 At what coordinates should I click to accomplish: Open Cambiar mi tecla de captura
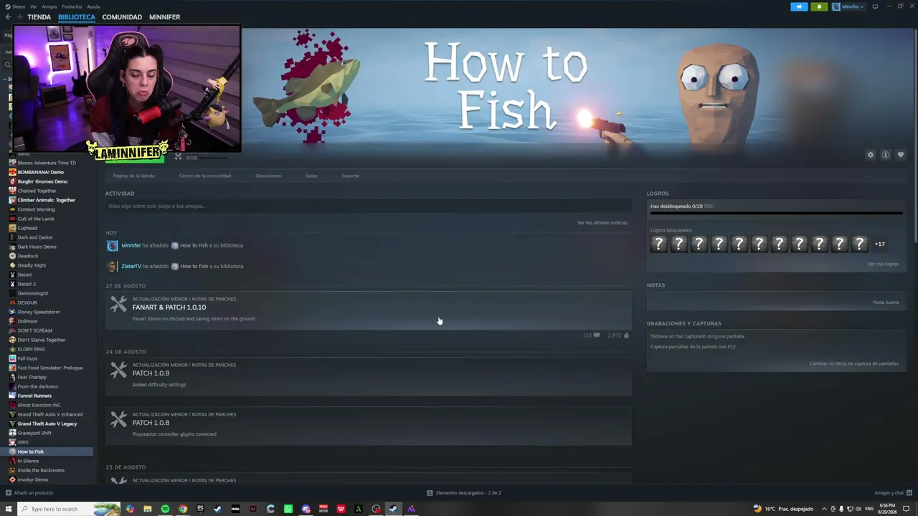(x=854, y=363)
